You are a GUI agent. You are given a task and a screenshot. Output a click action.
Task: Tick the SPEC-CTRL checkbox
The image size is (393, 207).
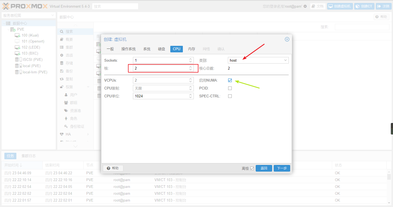[x=230, y=96]
